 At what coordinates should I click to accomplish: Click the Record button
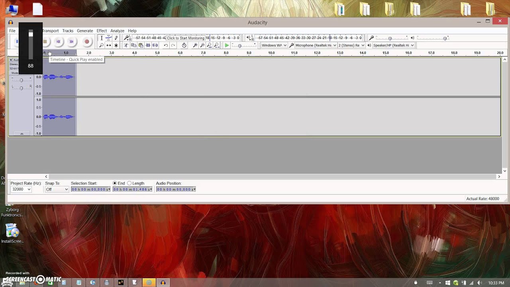tap(86, 41)
